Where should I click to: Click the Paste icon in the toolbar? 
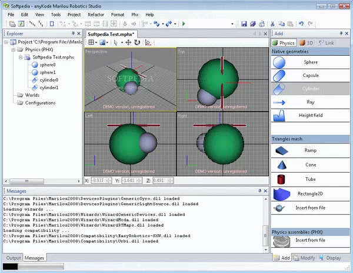click(290, 23)
